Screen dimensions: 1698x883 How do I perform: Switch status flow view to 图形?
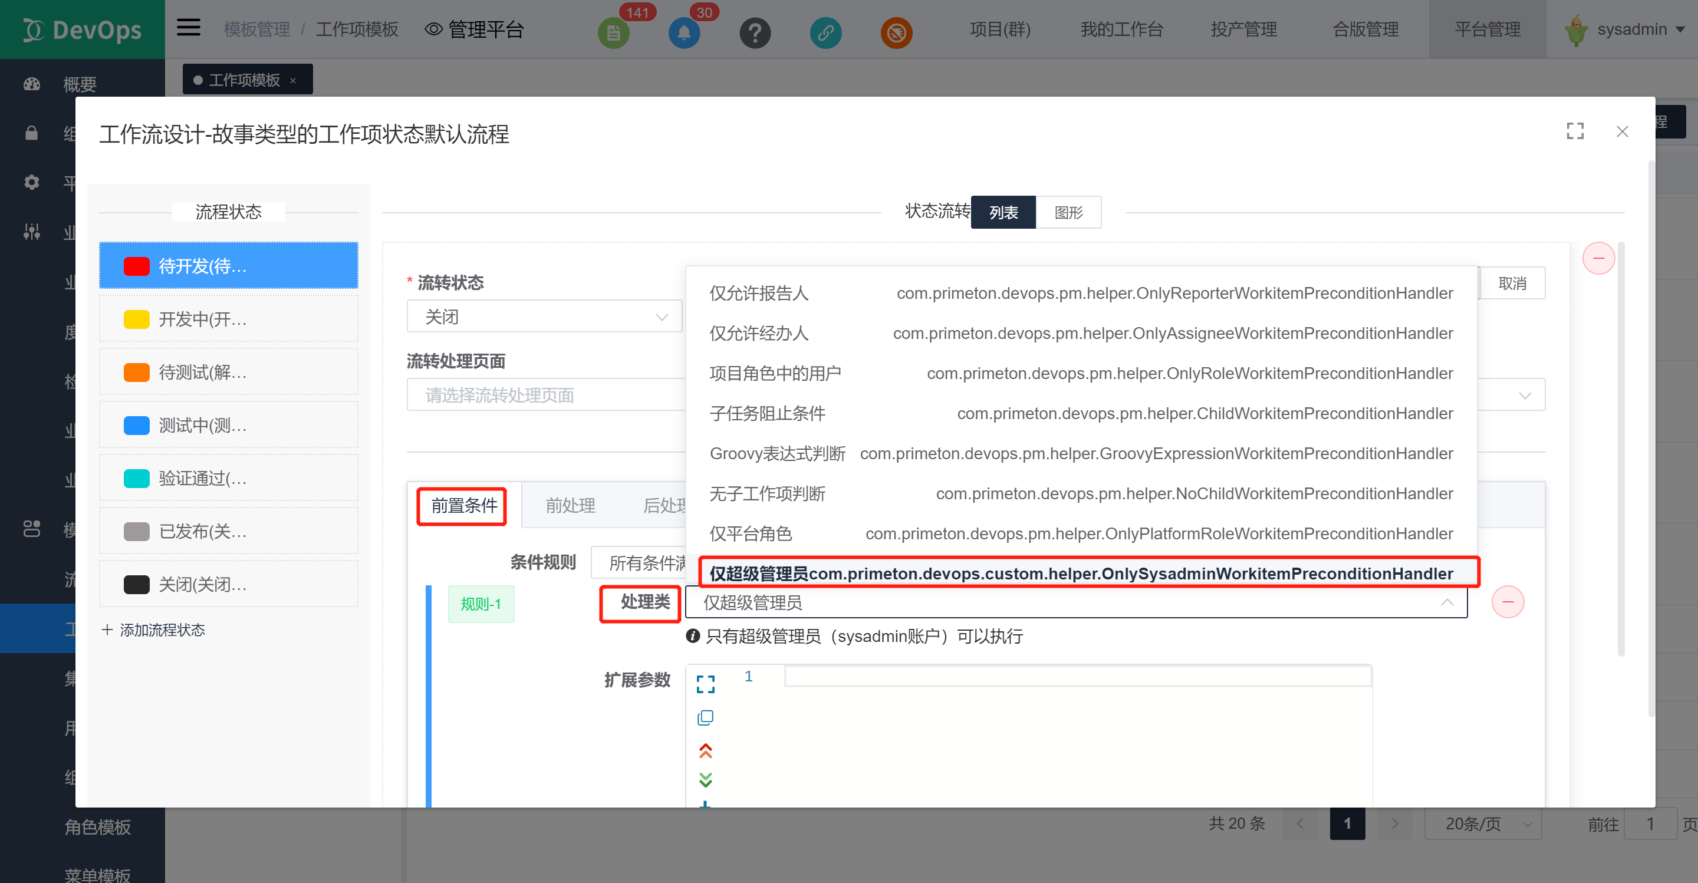(1068, 212)
